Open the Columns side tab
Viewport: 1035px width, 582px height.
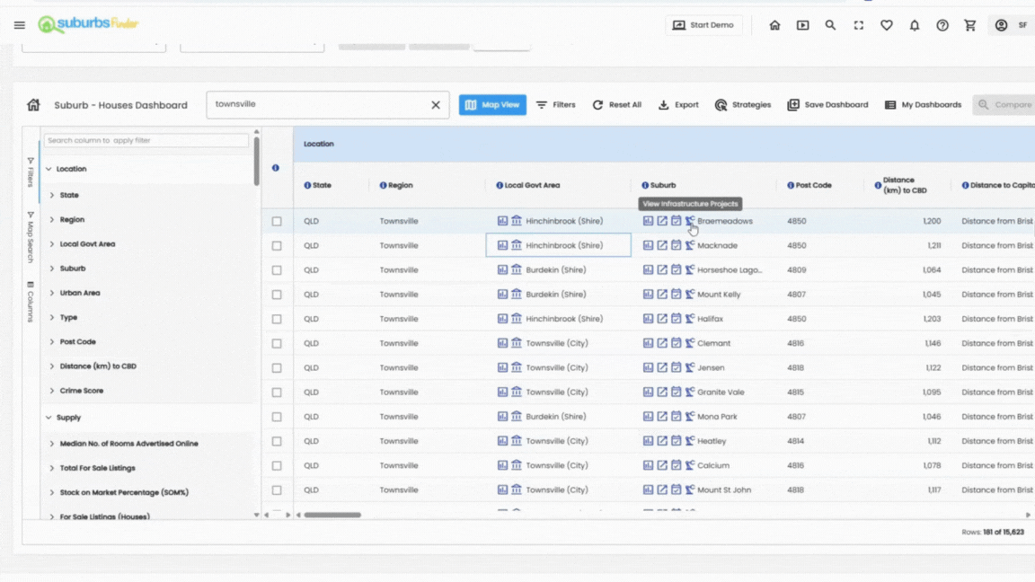(x=31, y=301)
